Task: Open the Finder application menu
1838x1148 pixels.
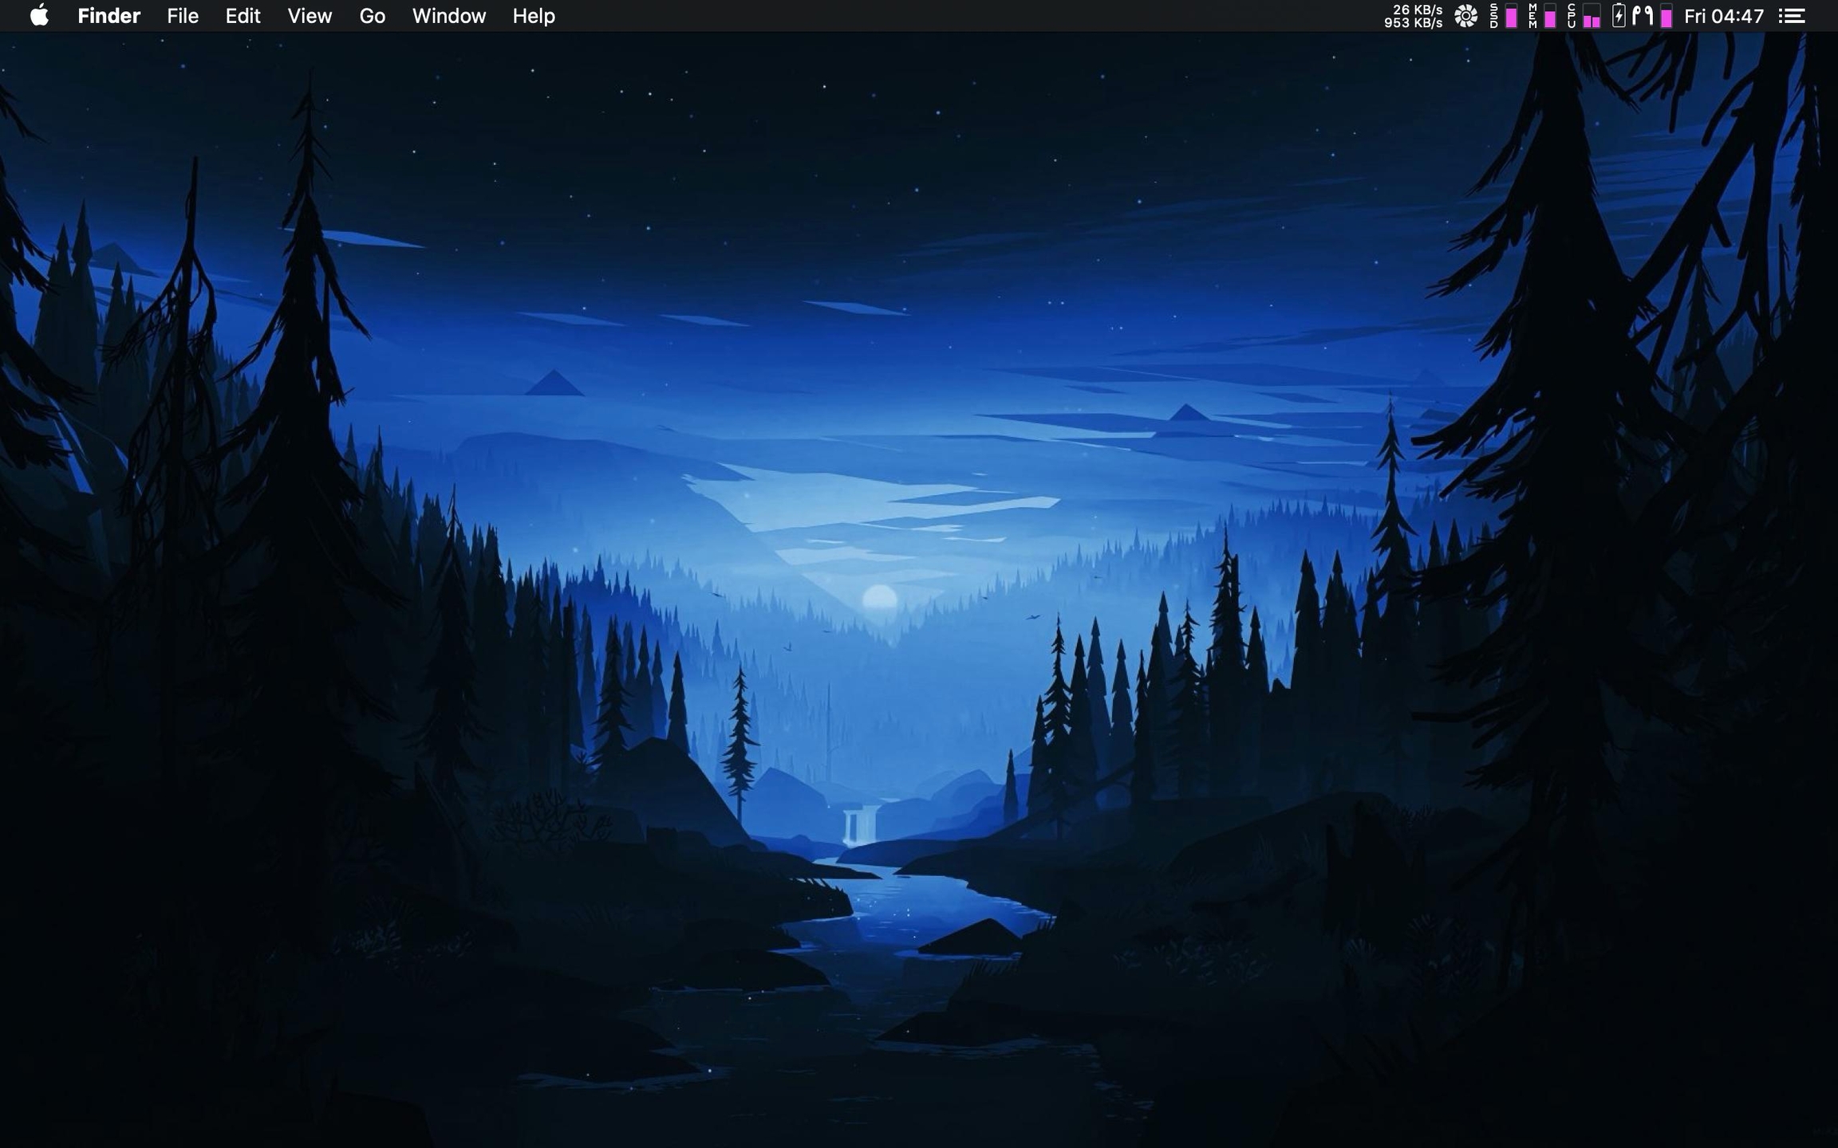Action: (x=108, y=16)
